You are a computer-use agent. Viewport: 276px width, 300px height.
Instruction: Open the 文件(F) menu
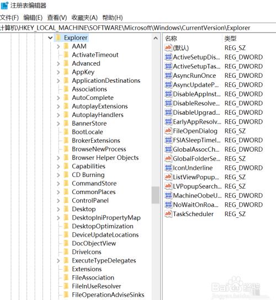tap(9, 18)
